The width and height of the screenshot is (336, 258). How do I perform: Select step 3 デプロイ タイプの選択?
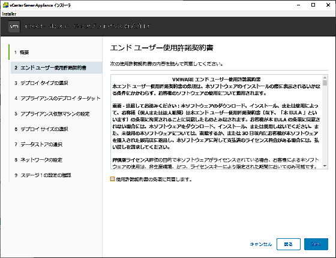(x=41, y=83)
